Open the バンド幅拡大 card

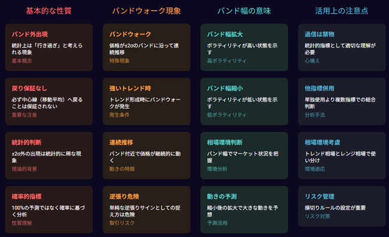244,47
